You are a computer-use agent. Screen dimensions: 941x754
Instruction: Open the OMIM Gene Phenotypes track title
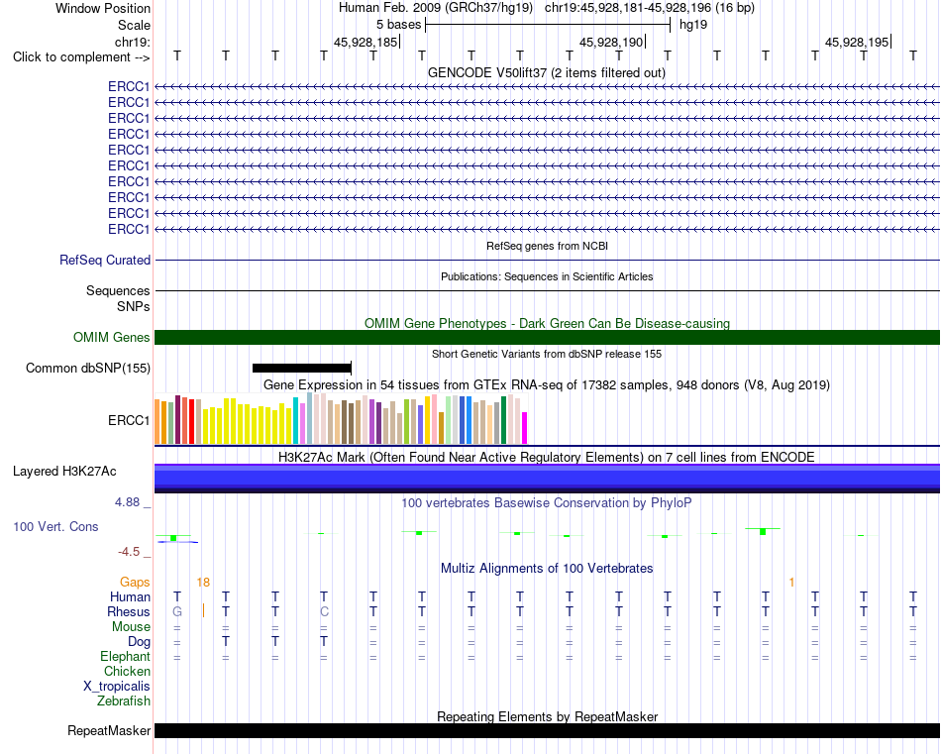pyautogui.click(x=547, y=323)
